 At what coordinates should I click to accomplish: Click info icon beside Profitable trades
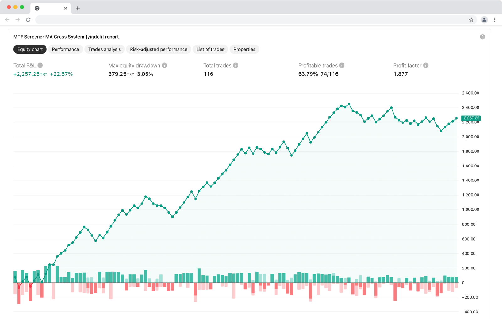point(342,65)
